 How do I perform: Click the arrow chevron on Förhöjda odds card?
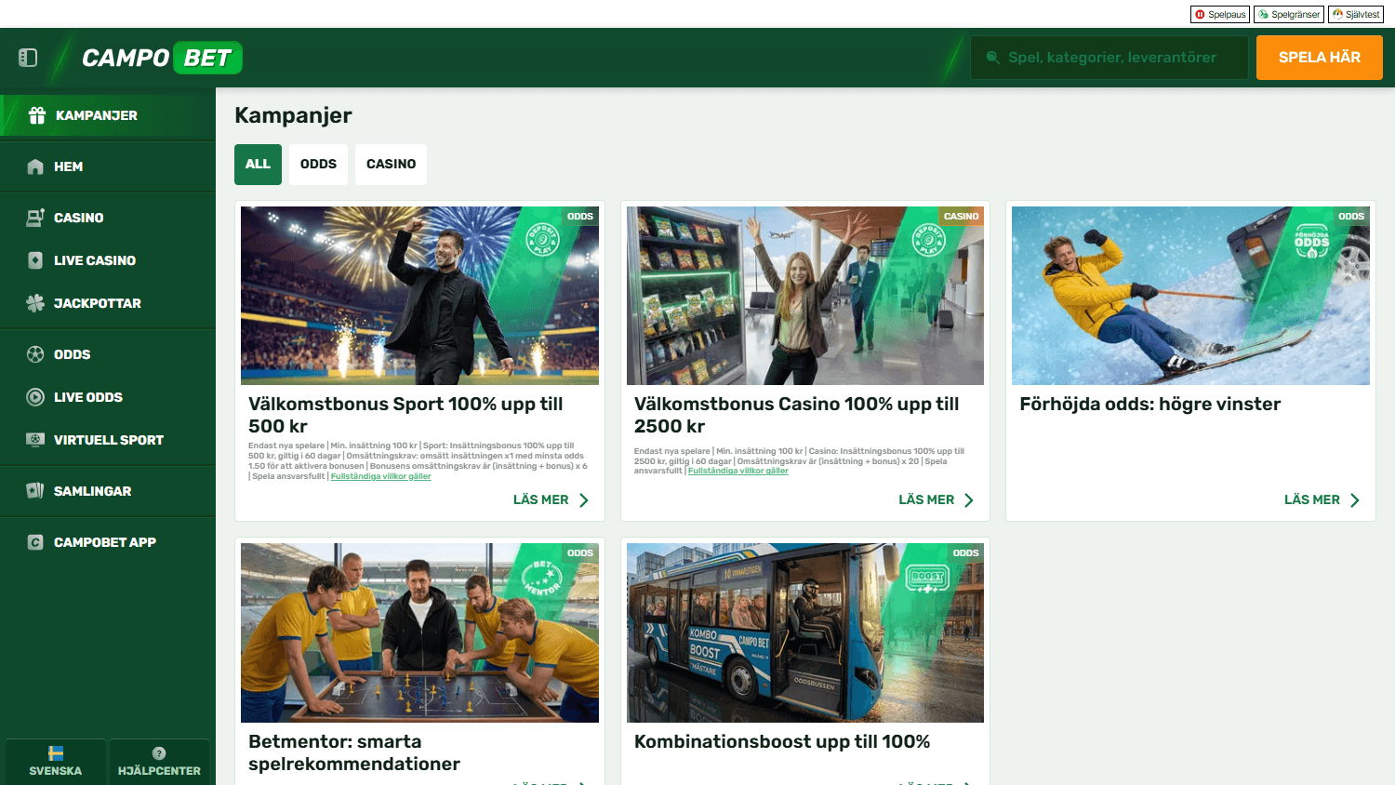(1355, 500)
